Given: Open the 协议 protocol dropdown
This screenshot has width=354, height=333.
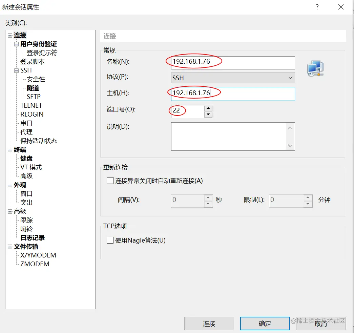Looking at the screenshot, I should pyautogui.click(x=290, y=78).
